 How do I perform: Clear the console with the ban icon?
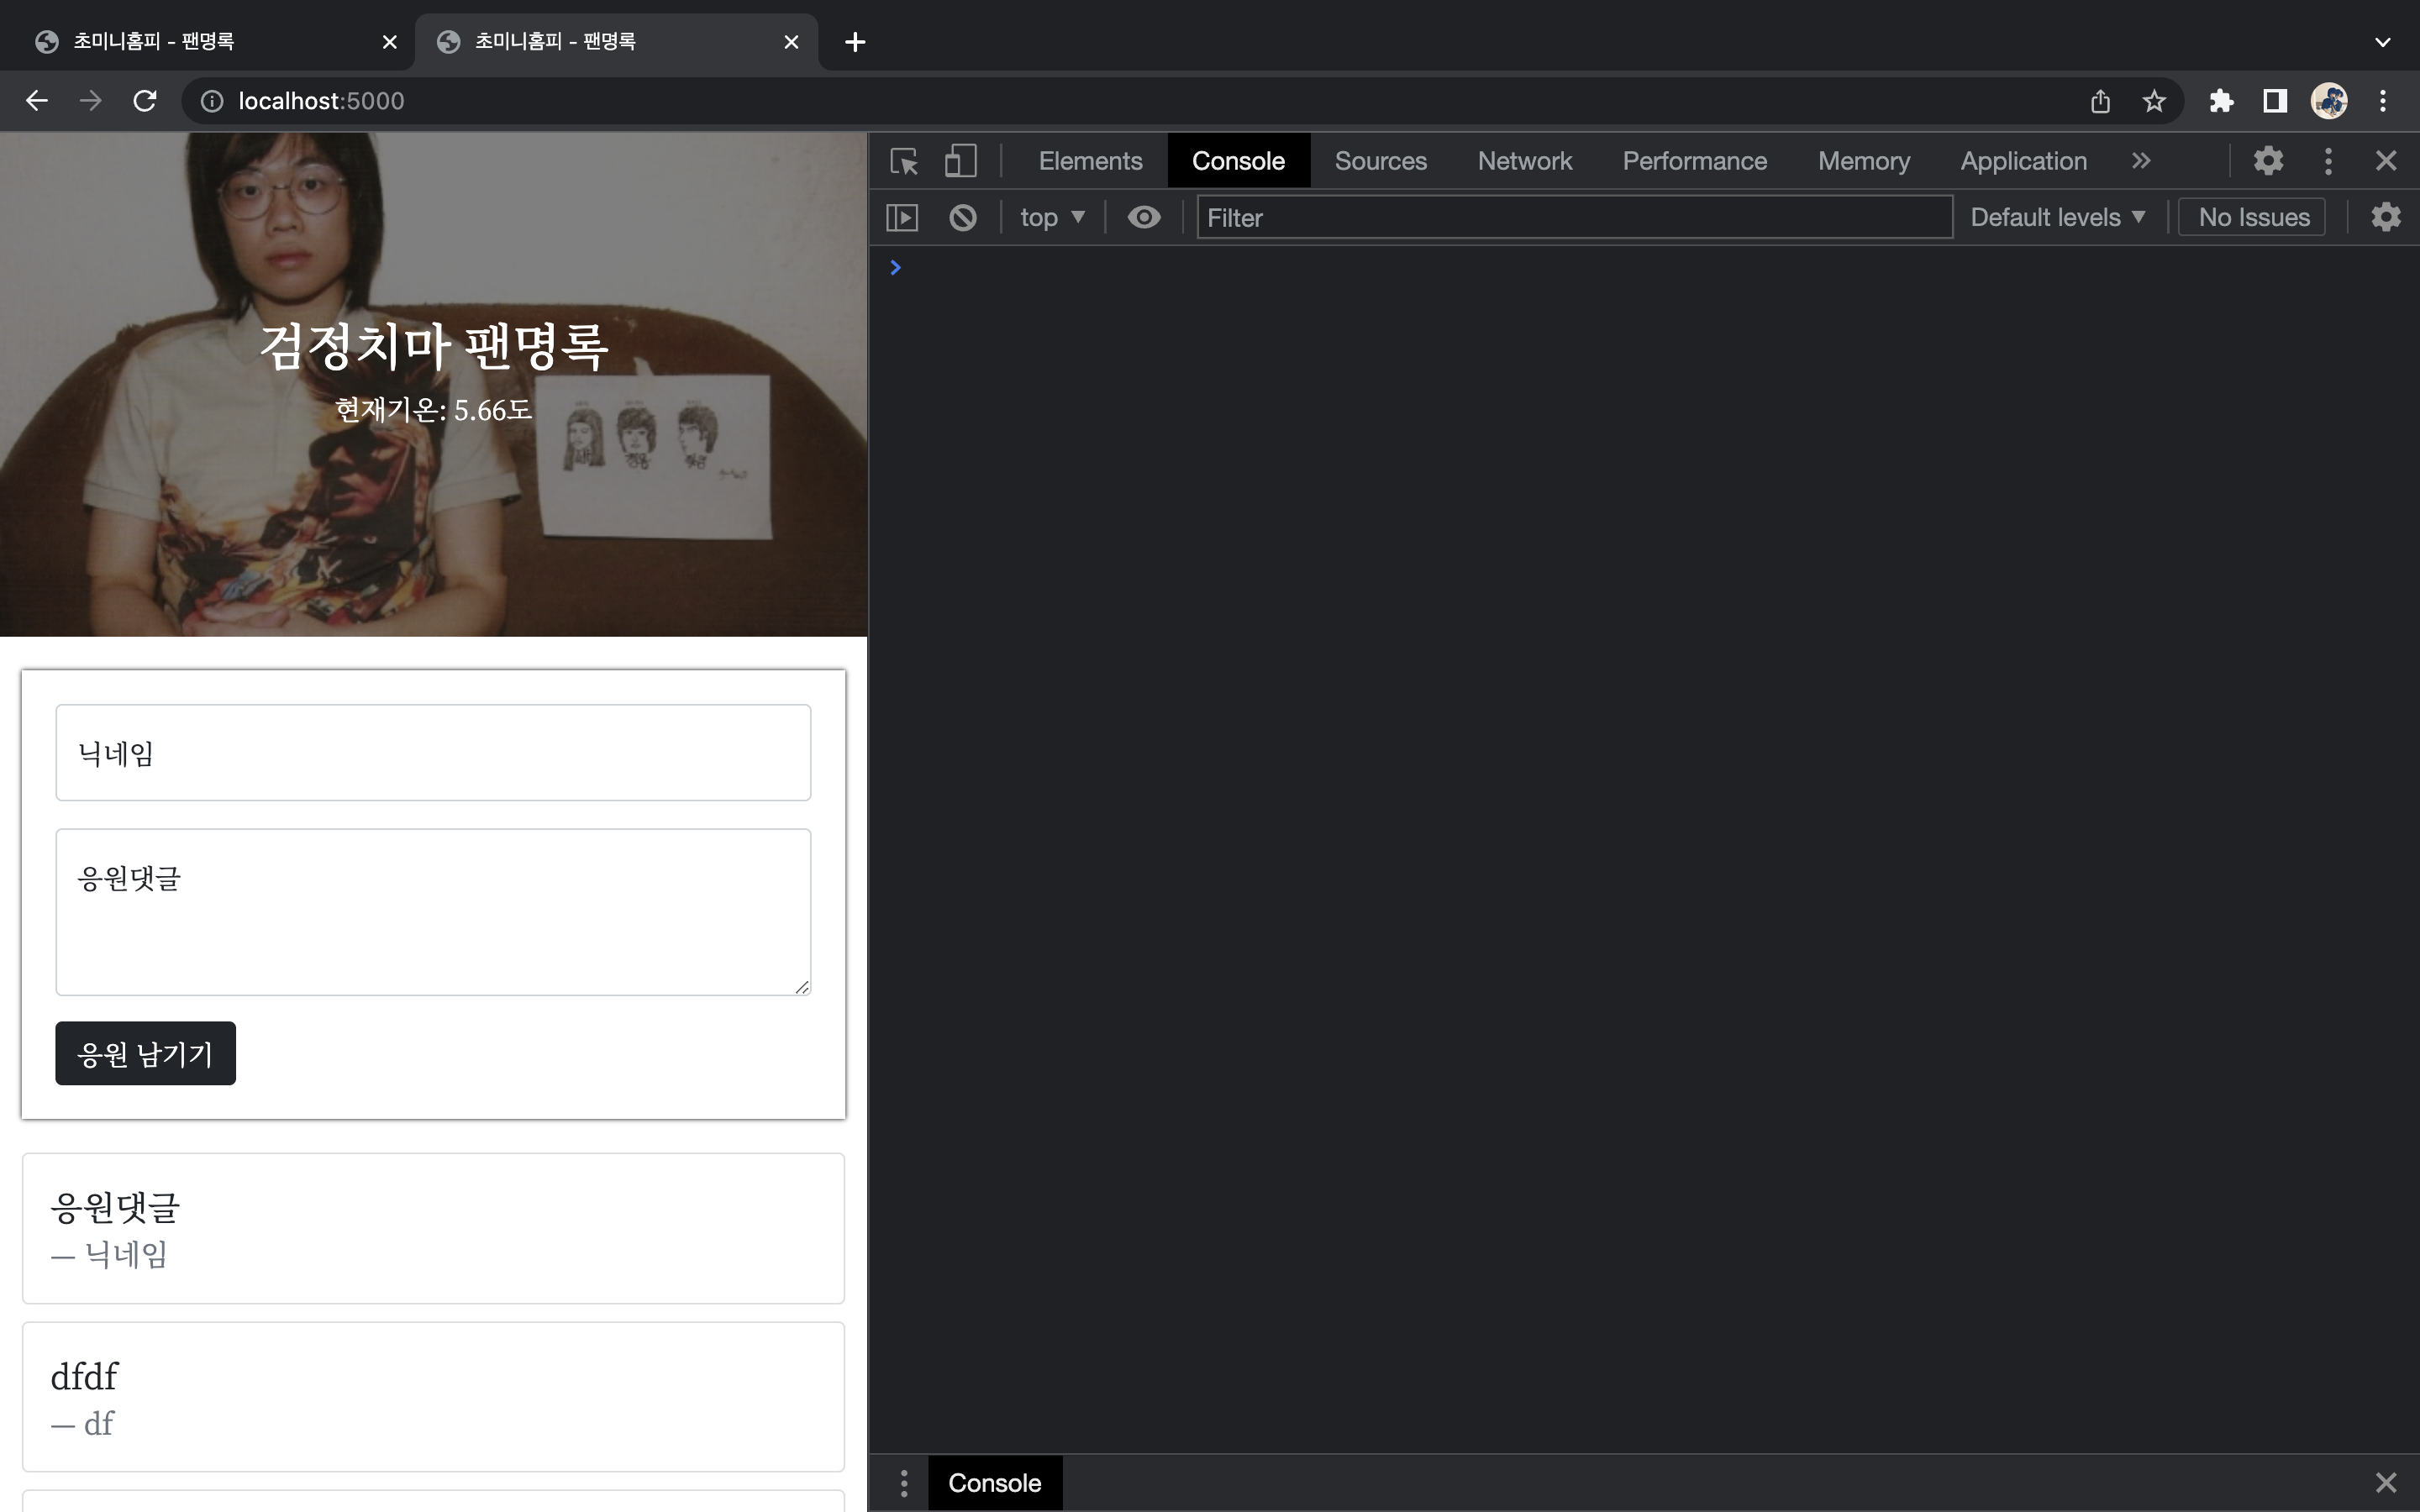pyautogui.click(x=963, y=217)
